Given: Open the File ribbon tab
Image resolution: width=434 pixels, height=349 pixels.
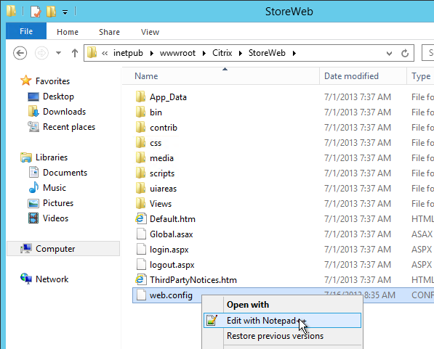Looking at the screenshot, I should 26,31.
